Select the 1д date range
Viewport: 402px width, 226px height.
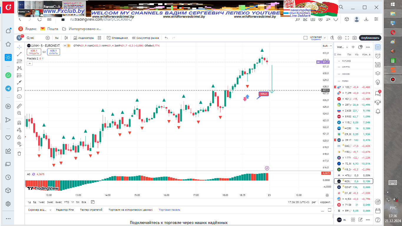pyautogui.click(x=29, y=202)
